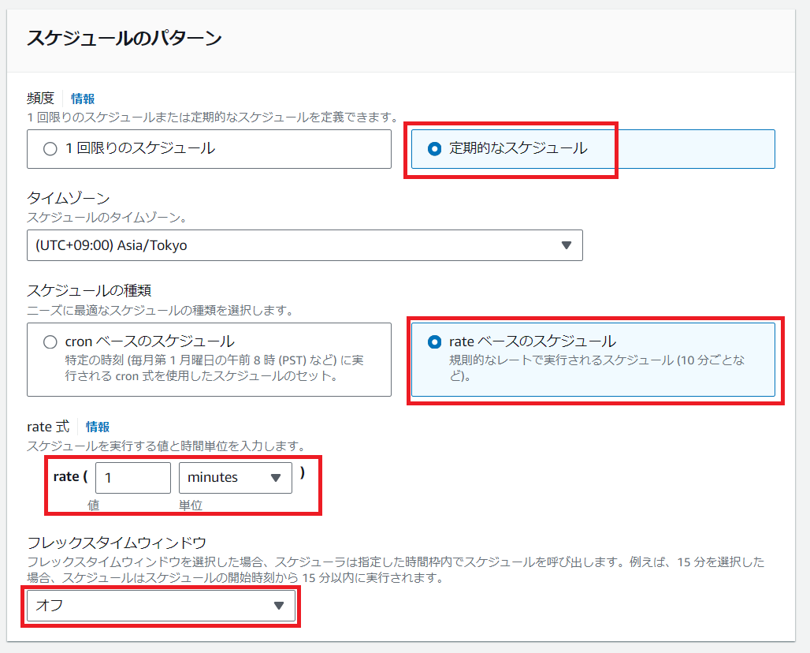This screenshot has height=653, width=810.
Task: Click the rate schedule description text
Action: [596, 368]
